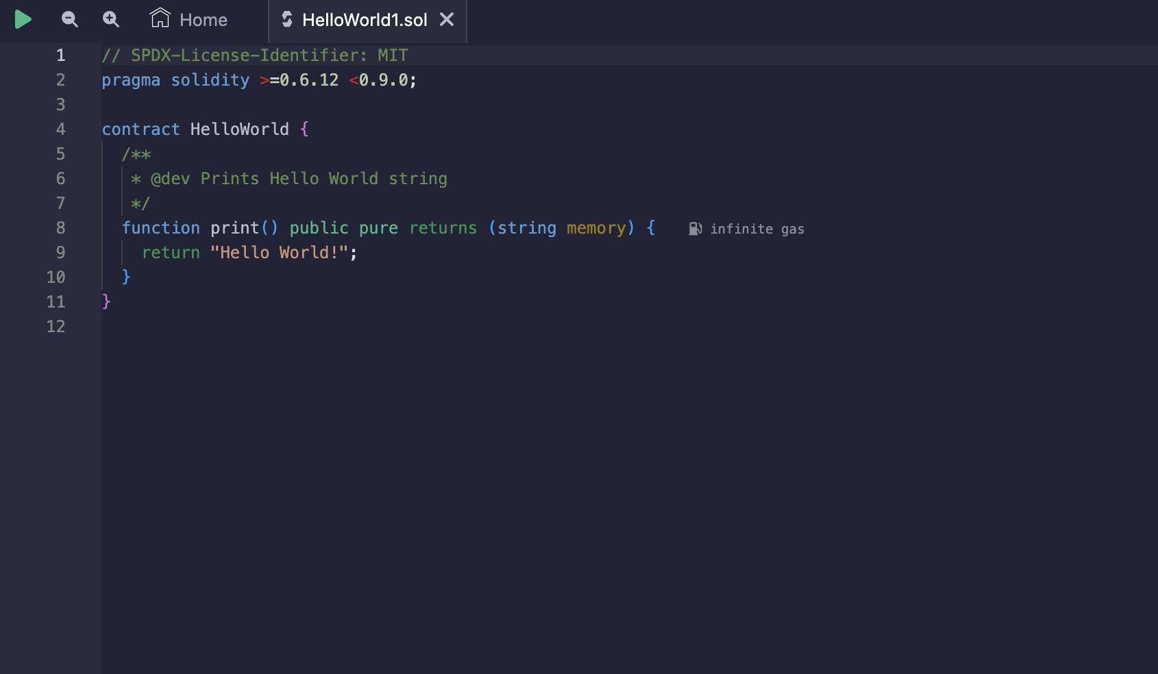The image size is (1158, 674).
Task: Switch to the Home tab
Action: 189,19
